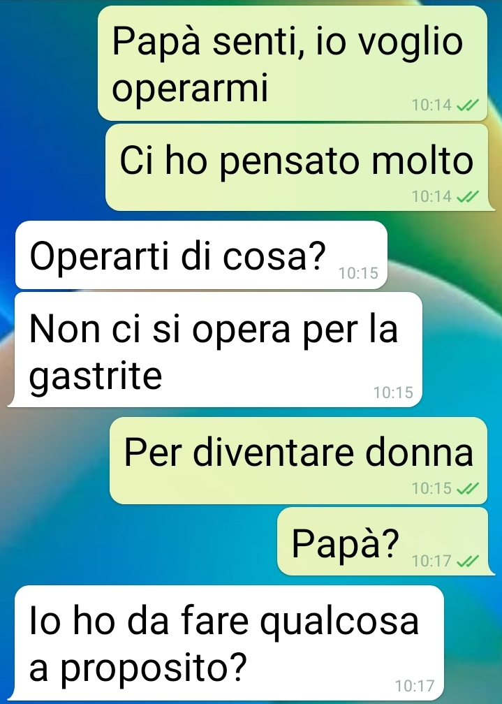Tap the 10:14 timestamp under 'Ci ho pensato molto'
Screen dimensions: 502x704
[x=431, y=196]
